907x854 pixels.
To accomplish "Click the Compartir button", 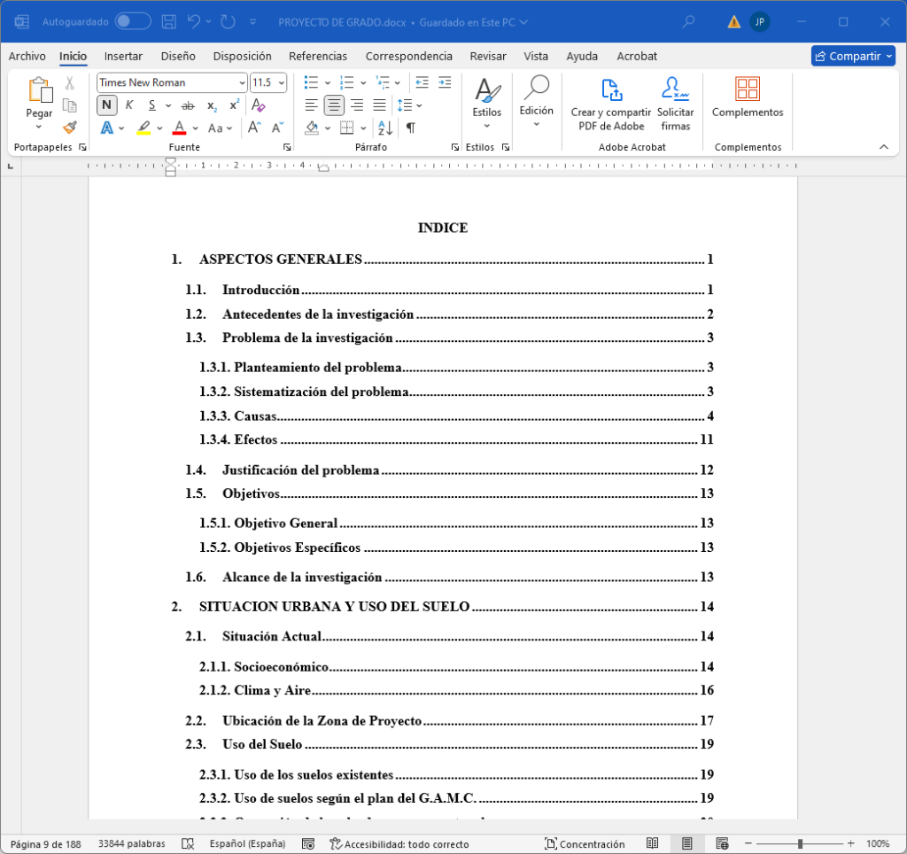I will pyautogui.click(x=853, y=56).
